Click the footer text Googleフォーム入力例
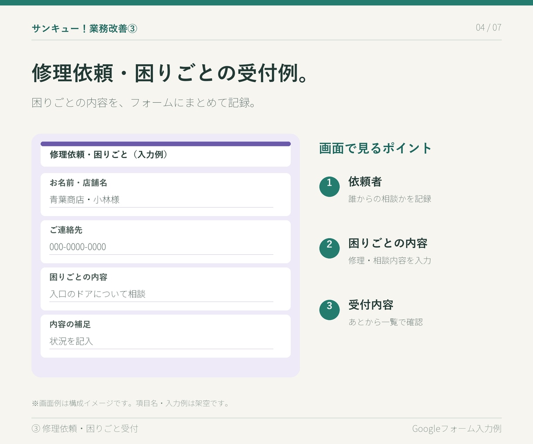 (x=457, y=429)
